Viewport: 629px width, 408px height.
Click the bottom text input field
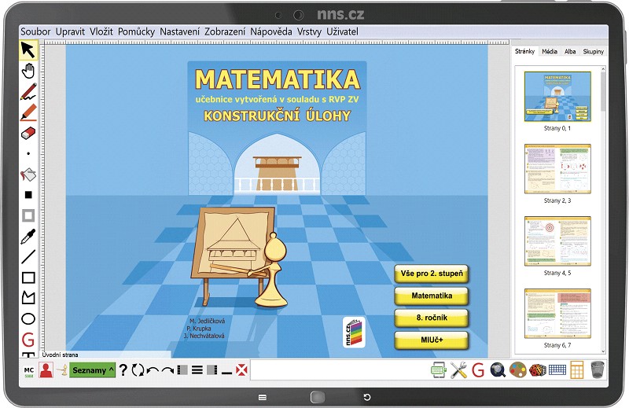[339, 370]
